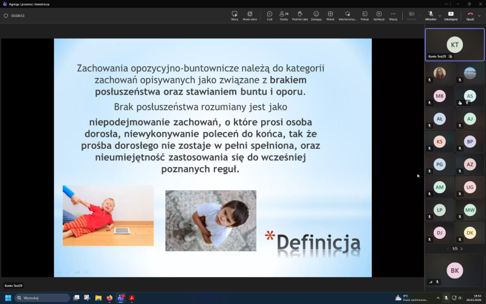The height and width of the screenshot is (304, 486).
Task: Toggle the Kamera video button
Action: coord(411,15)
